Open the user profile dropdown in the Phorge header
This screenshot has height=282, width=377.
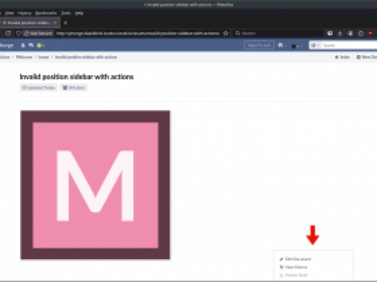point(297,45)
